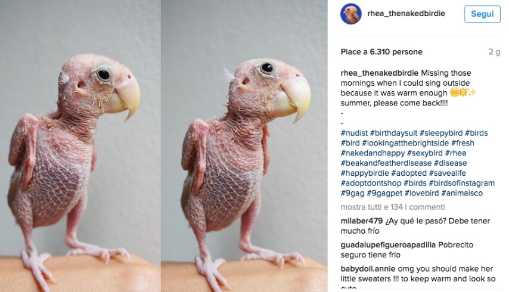The image size is (509, 292).
Task: Follow the account with Segui button
Action: [482, 14]
